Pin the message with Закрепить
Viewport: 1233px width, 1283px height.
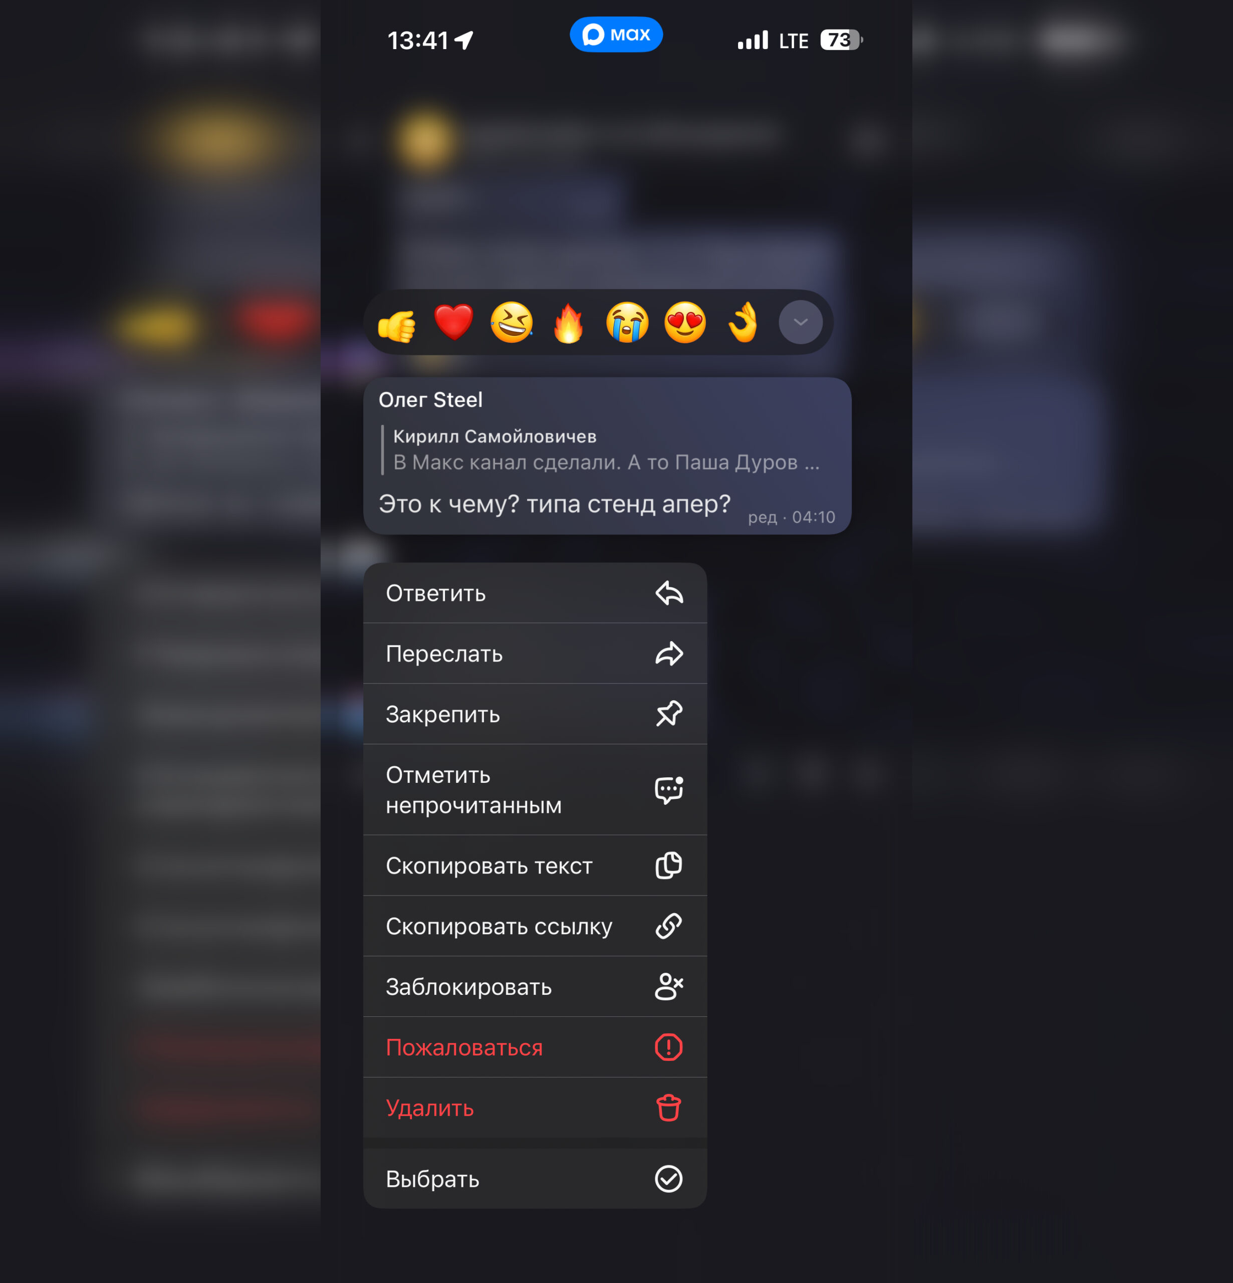point(535,714)
